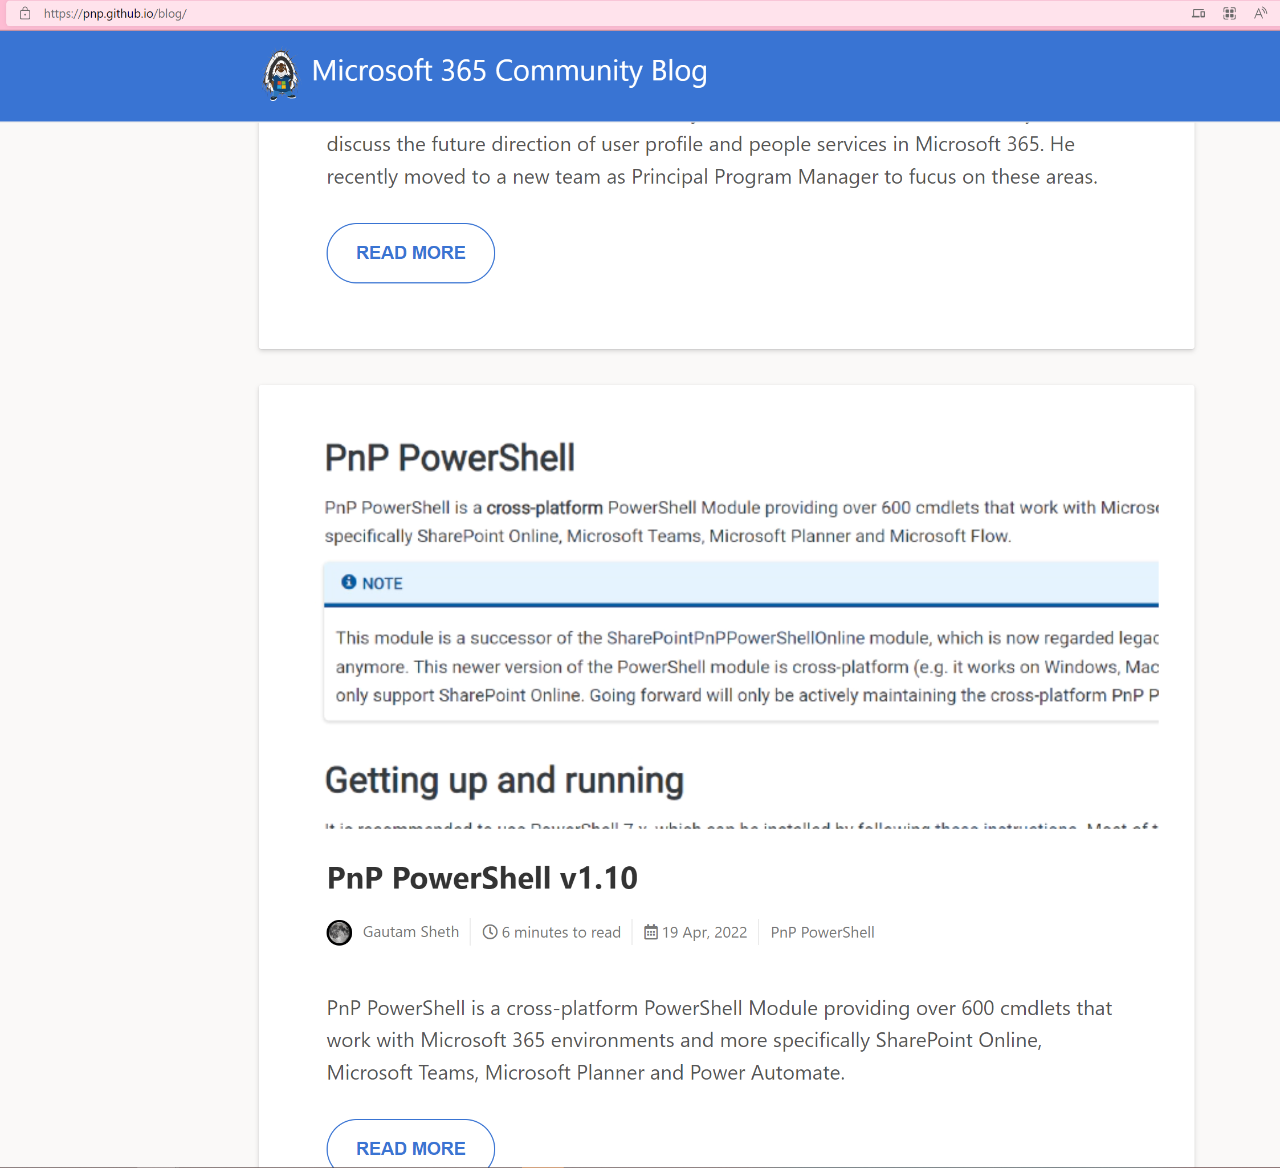Viewport: 1280px width, 1168px height.
Task: Click Gautam Sheth's avatar image
Action: click(x=339, y=932)
